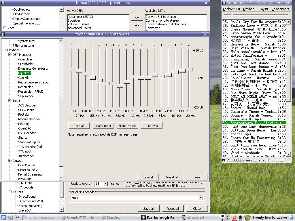The width and height of the screenshot is (295, 221).
Task: Click the playlist scrollbar up arrow
Action: [x=289, y=22]
